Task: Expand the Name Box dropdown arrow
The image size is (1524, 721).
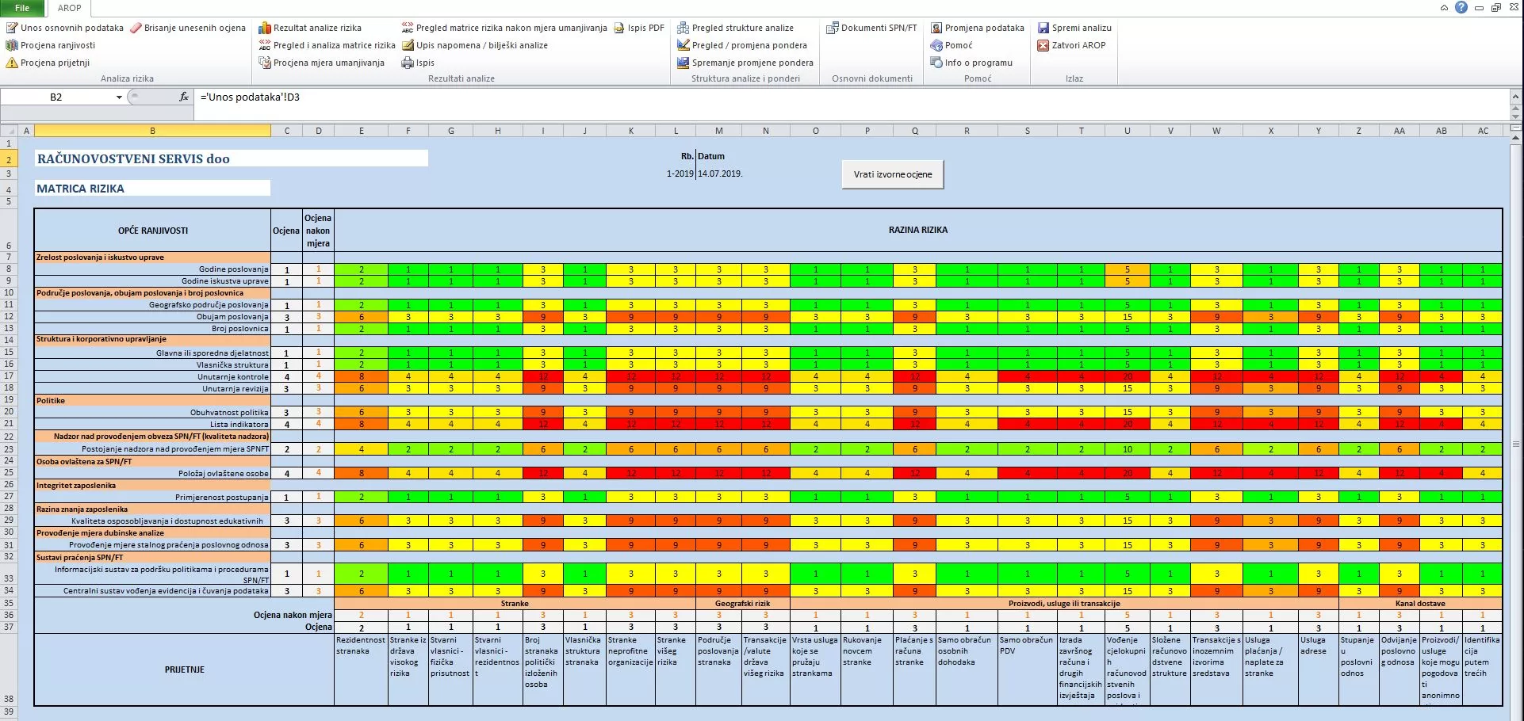Action: pyautogui.click(x=119, y=97)
